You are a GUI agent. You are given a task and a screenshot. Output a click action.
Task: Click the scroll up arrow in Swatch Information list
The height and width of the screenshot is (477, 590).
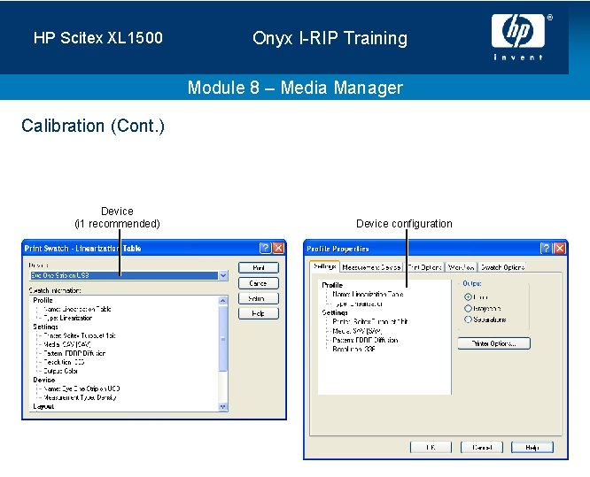point(223,300)
